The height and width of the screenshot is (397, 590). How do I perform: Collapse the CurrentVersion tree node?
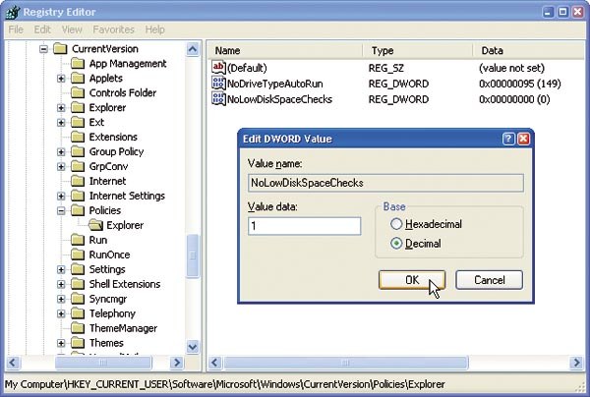(44, 49)
